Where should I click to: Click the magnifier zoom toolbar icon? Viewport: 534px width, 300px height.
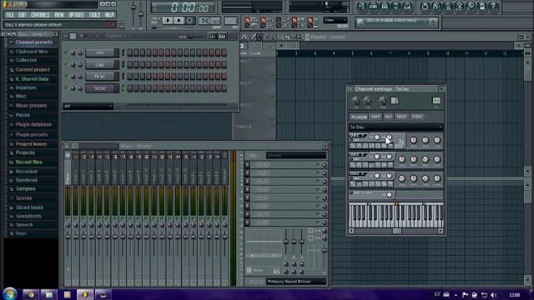point(471,6)
